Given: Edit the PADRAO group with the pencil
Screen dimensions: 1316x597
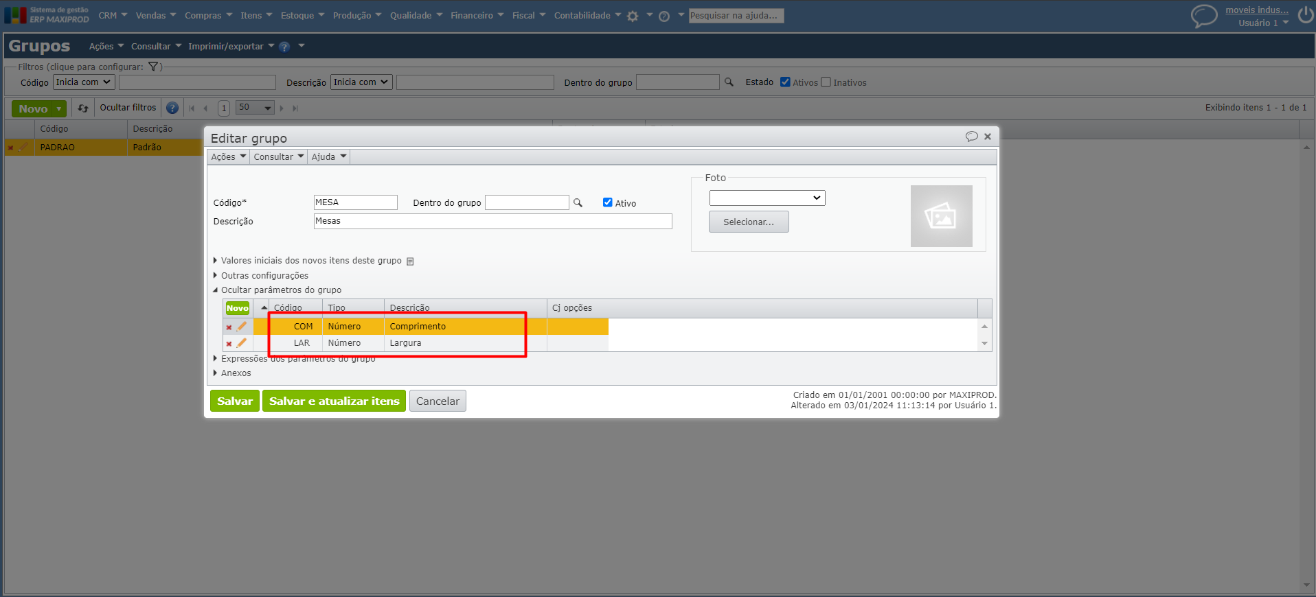Looking at the screenshot, I should [23, 147].
